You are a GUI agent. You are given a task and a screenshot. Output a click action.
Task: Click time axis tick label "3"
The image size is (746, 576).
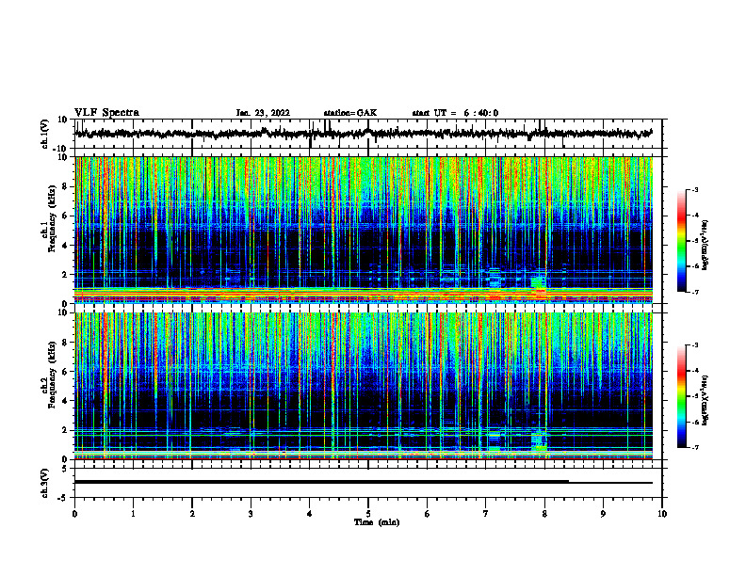(x=251, y=514)
